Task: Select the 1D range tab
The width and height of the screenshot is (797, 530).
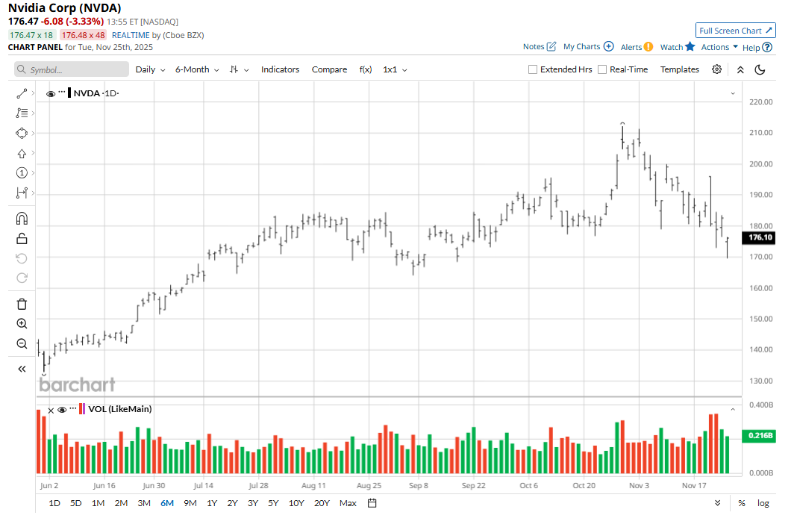Action: 54,503
